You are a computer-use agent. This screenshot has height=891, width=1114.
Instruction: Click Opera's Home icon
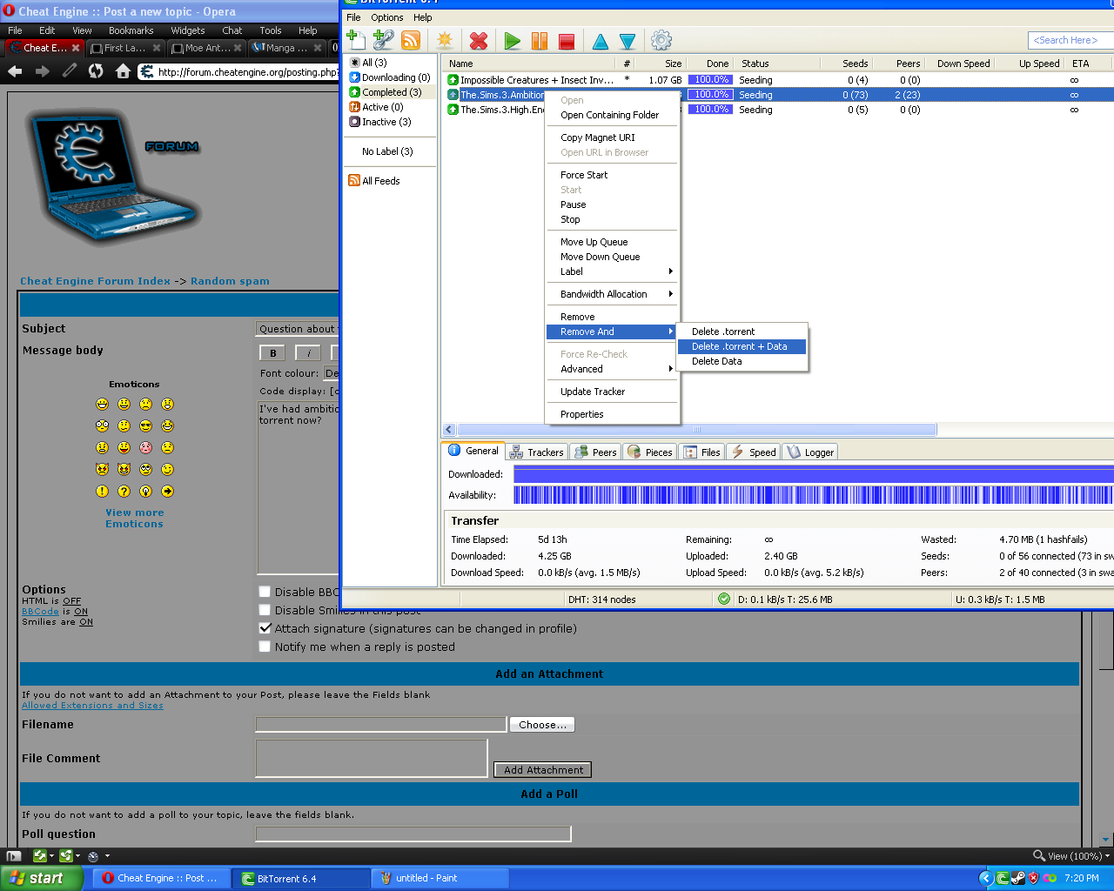coord(123,71)
